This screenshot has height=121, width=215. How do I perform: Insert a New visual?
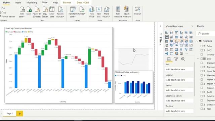(x=92, y=12)
